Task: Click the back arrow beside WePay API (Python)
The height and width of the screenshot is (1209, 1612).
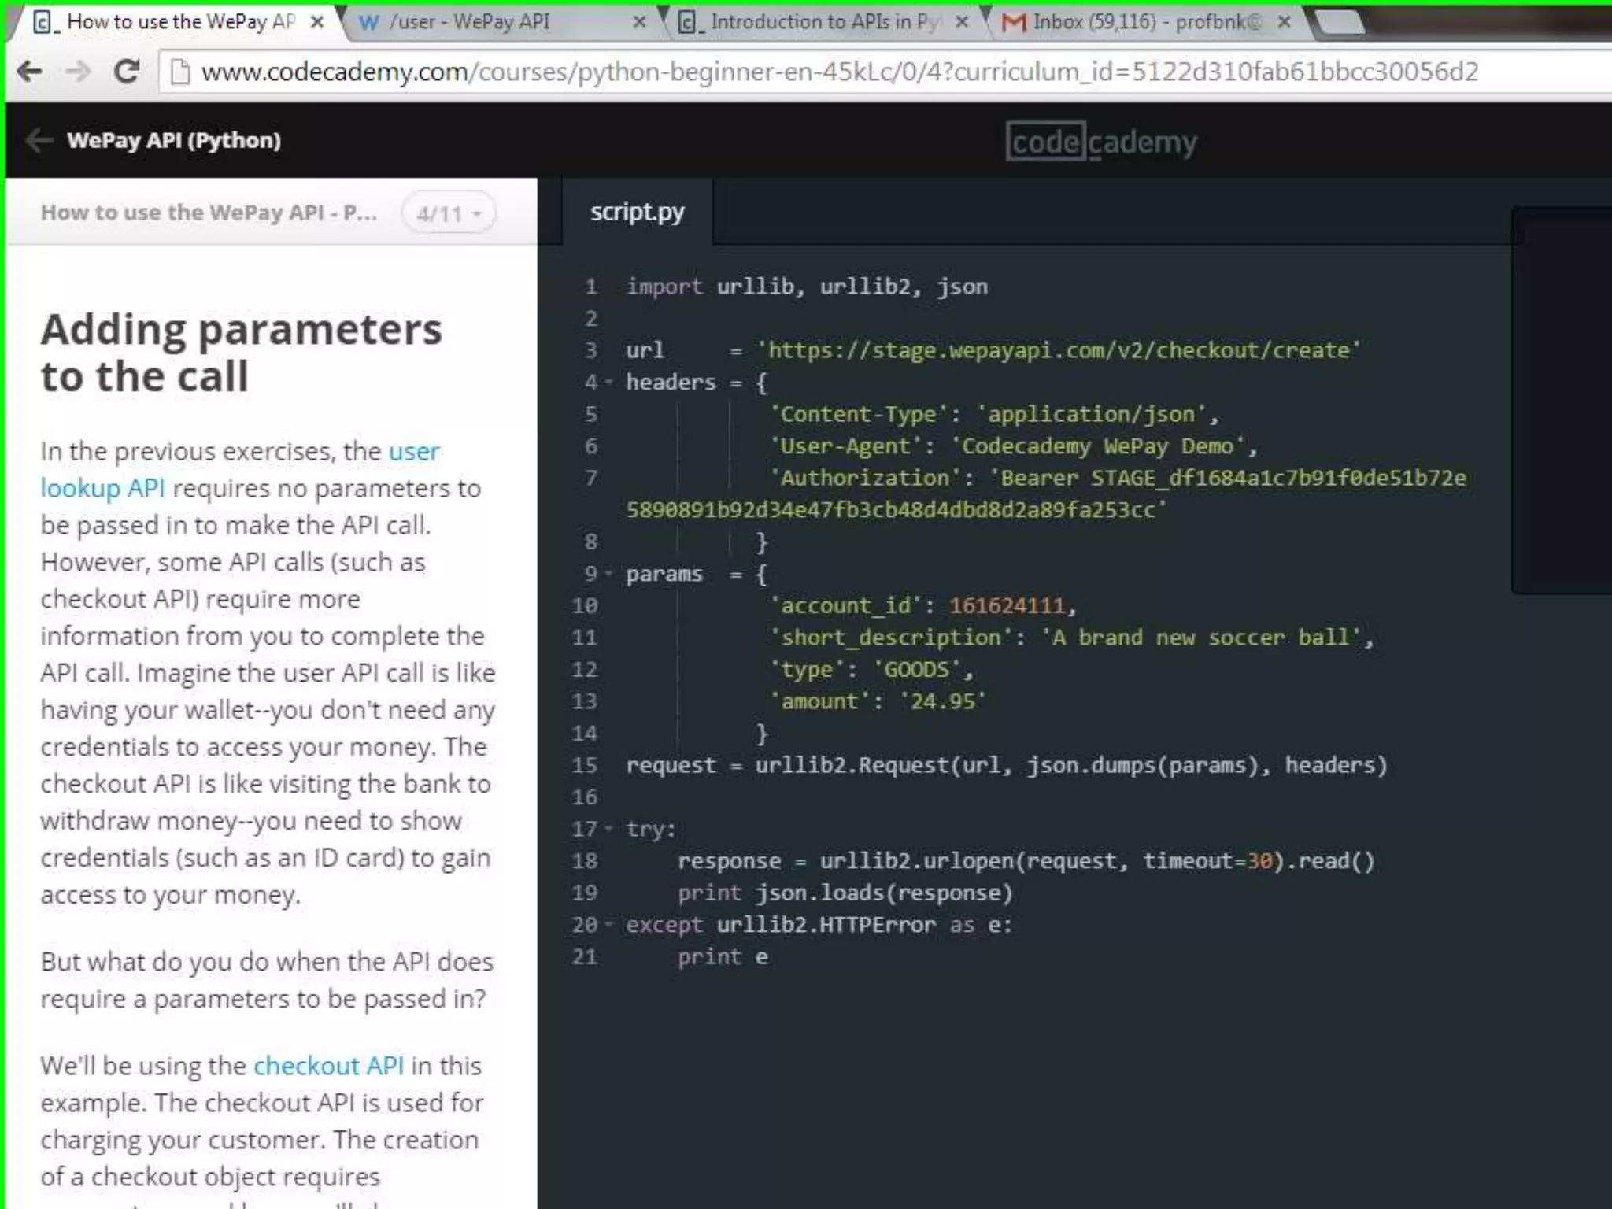Action: click(x=39, y=140)
